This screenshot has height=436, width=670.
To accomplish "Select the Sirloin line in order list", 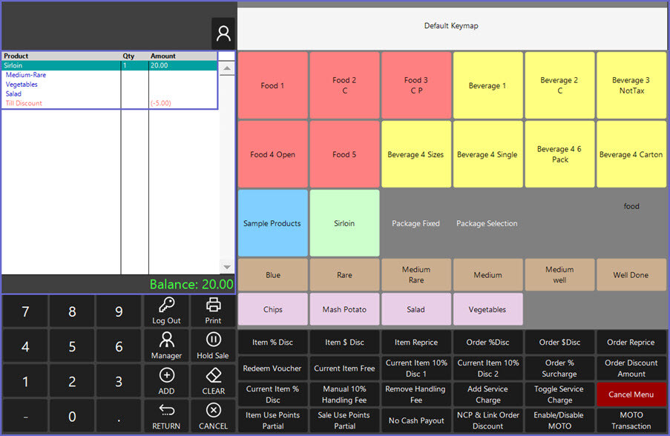I will tap(59, 65).
